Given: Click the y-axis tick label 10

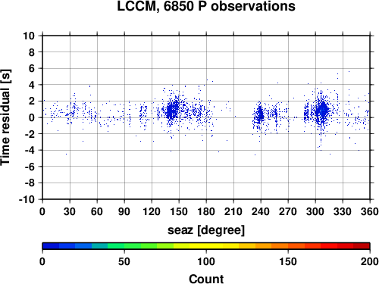Looking at the screenshot, I should click(x=29, y=36).
